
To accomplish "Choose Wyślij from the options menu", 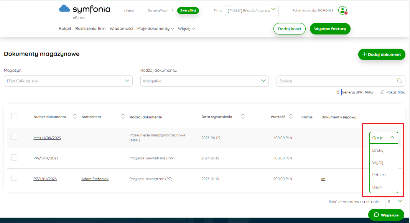I will point(377,163).
